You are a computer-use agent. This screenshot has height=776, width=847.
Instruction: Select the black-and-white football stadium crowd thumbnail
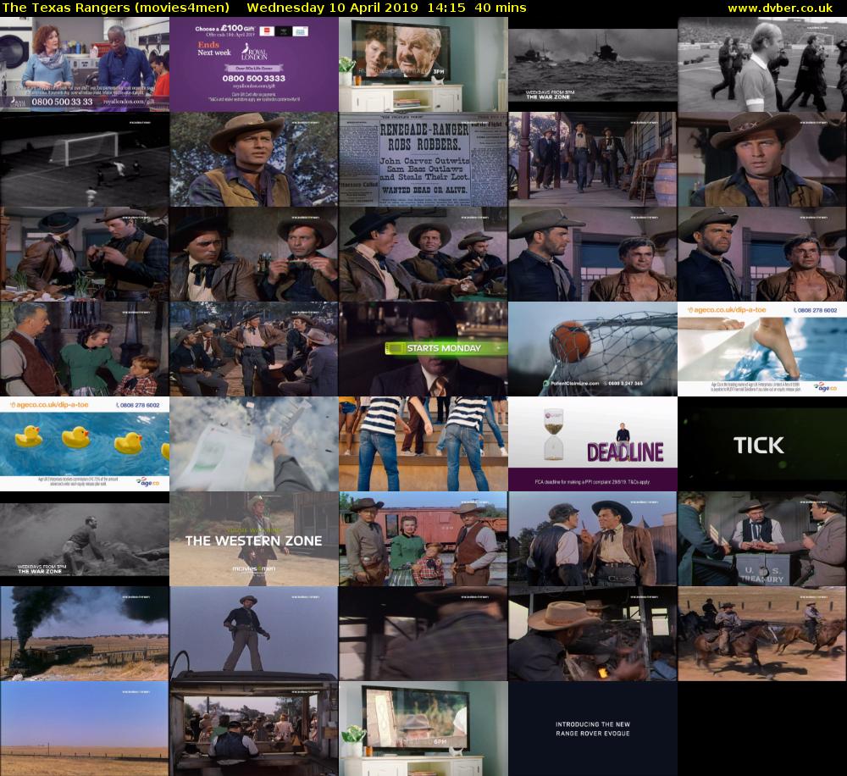762,64
